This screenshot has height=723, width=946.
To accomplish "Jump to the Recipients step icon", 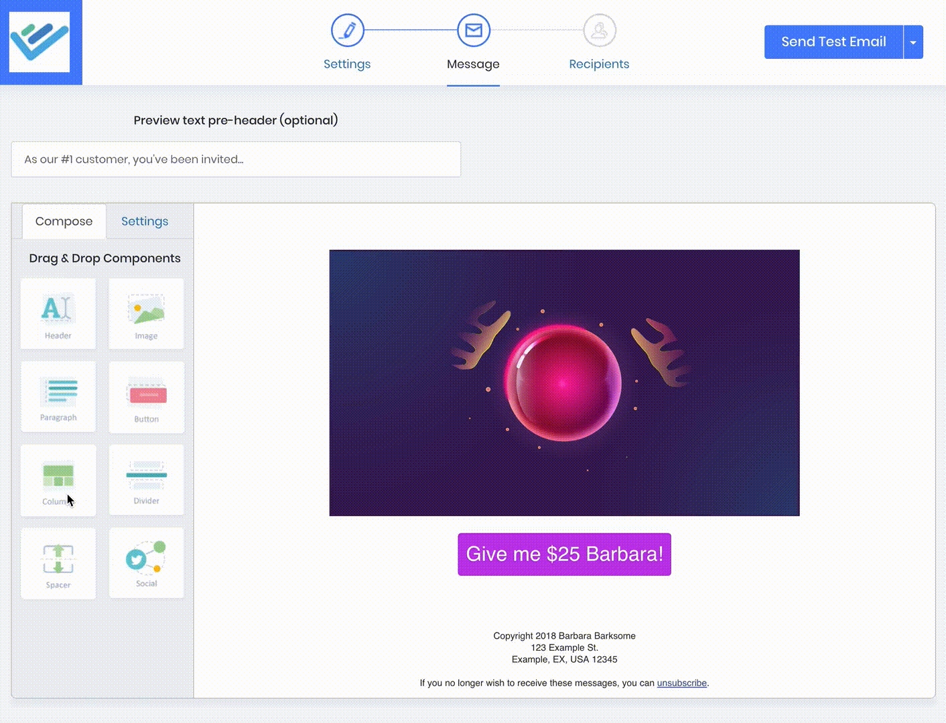I will click(x=599, y=31).
